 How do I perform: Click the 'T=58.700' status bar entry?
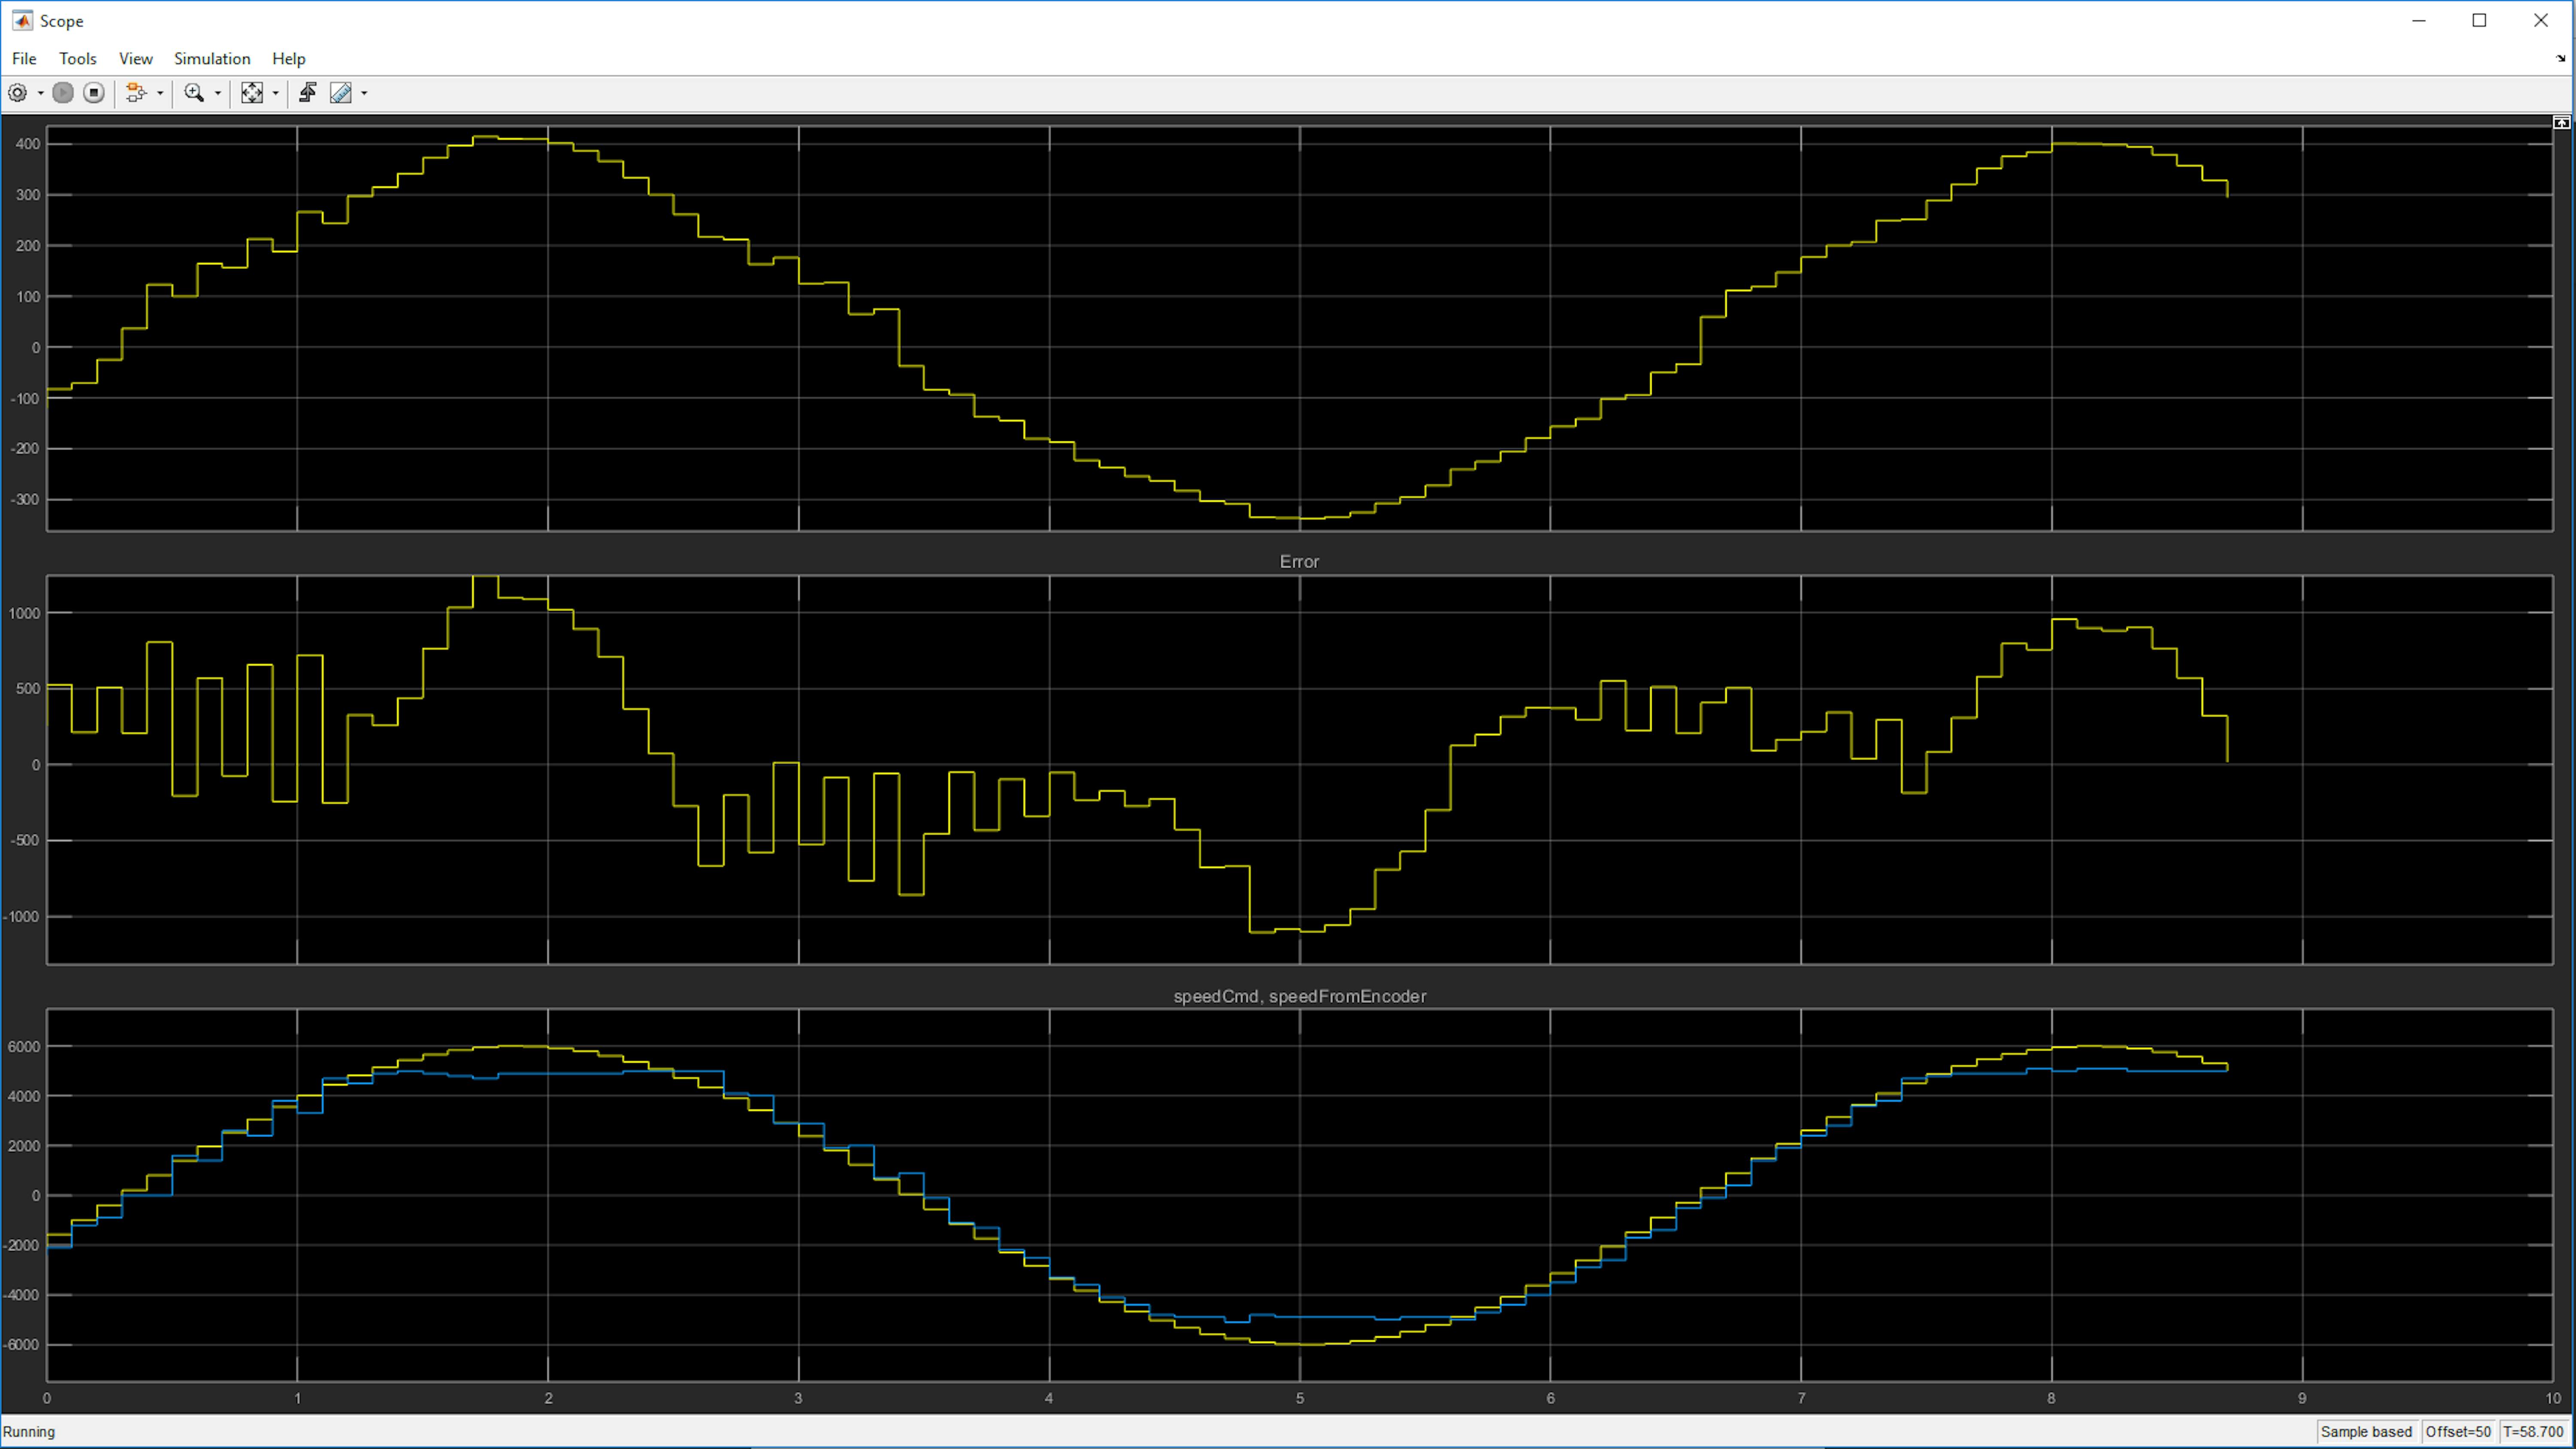[x=2533, y=1432]
